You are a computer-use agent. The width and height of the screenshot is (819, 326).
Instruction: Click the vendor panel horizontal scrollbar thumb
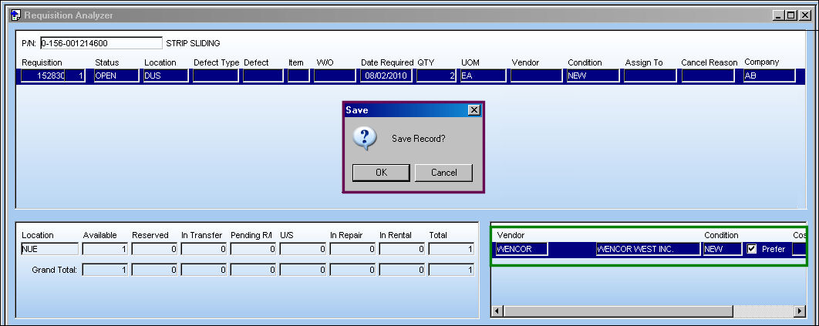[618, 311]
